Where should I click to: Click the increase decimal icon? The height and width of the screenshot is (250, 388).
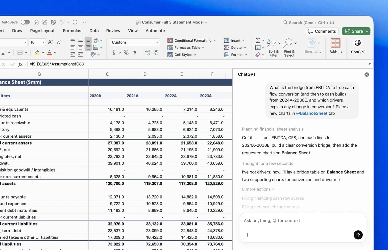coord(147,53)
